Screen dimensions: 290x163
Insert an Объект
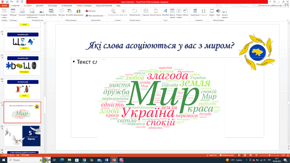185,13
